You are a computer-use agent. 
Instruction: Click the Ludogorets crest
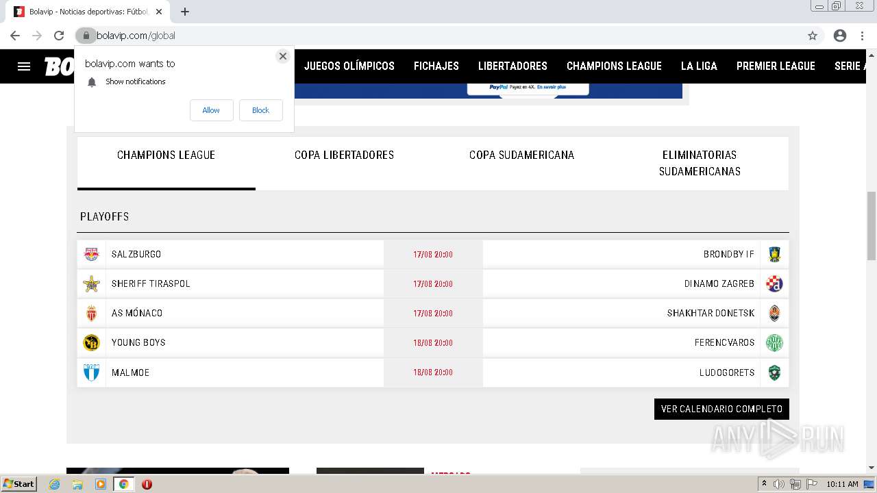coord(774,372)
